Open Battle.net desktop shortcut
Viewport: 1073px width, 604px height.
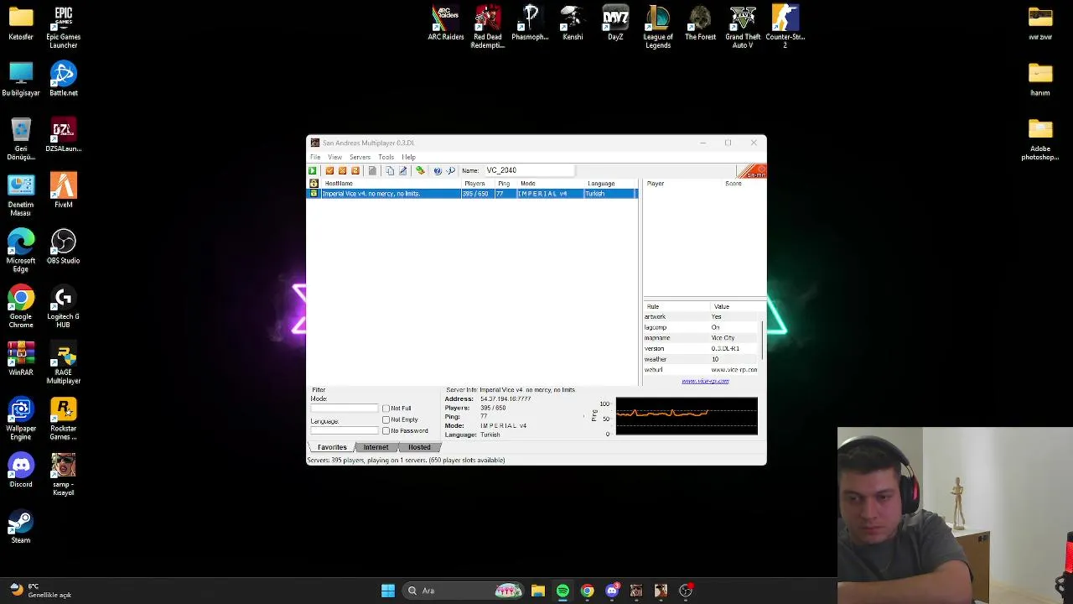tap(63, 80)
